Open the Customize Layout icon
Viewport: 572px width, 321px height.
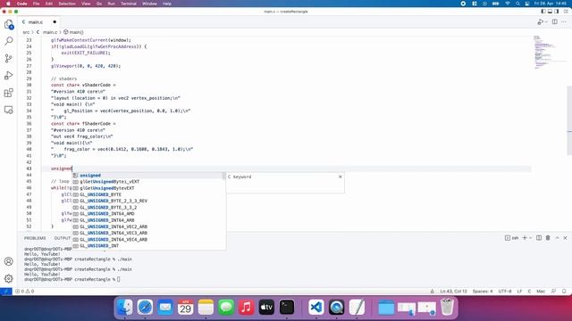[566, 12]
